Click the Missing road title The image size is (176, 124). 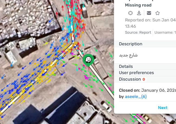point(138,5)
